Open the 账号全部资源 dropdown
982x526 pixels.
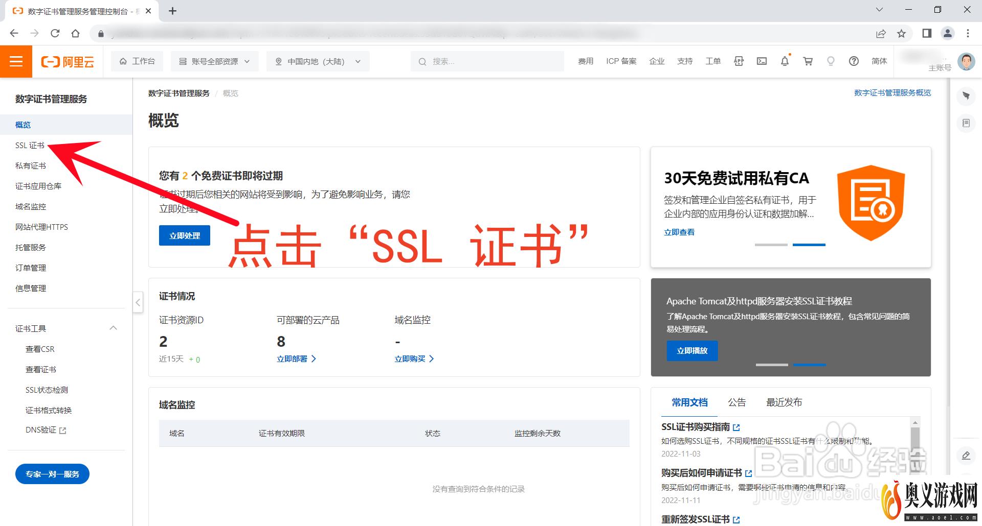pos(214,61)
